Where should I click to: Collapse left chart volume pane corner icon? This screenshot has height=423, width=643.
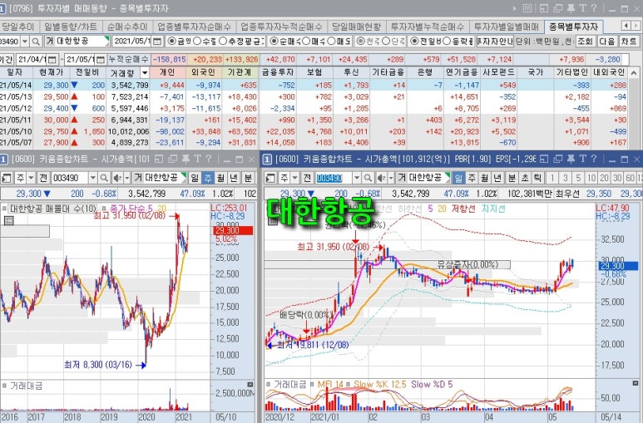click(250, 385)
